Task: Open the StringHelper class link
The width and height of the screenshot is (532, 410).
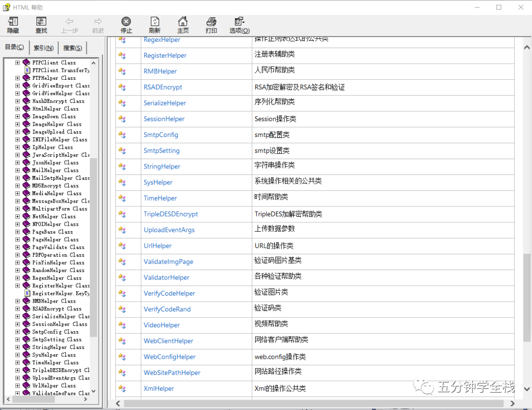Action: [162, 167]
